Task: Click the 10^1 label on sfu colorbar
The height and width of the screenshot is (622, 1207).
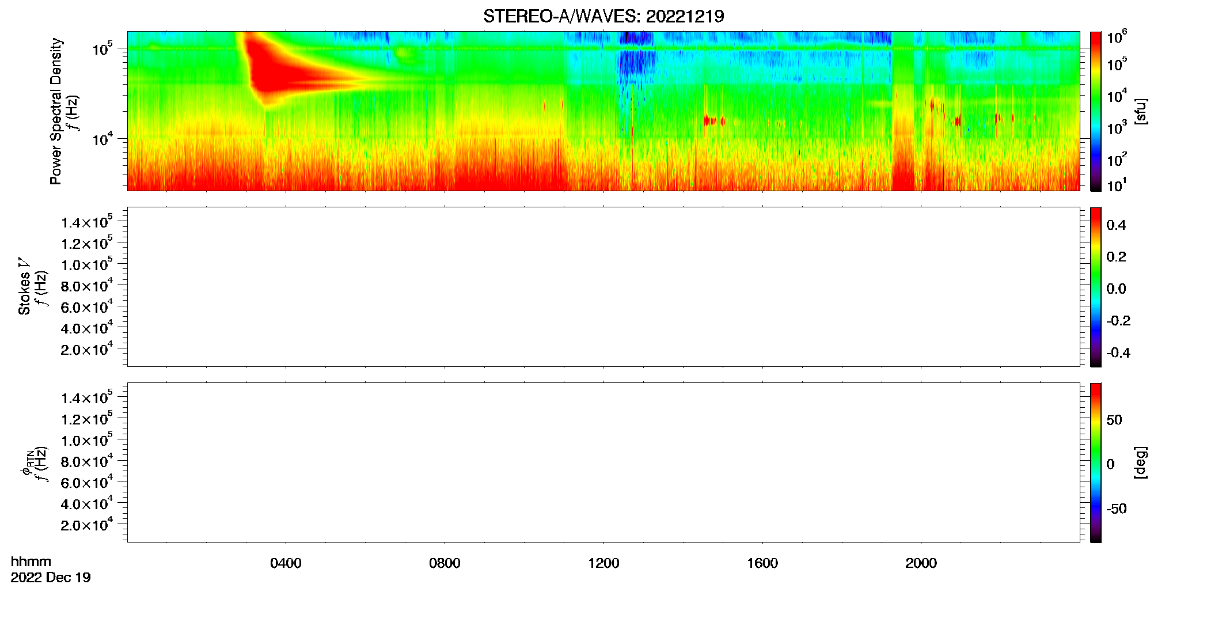Action: 1117,185
